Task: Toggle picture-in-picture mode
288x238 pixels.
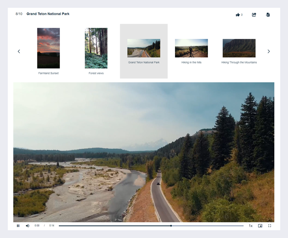Action: coord(260,226)
